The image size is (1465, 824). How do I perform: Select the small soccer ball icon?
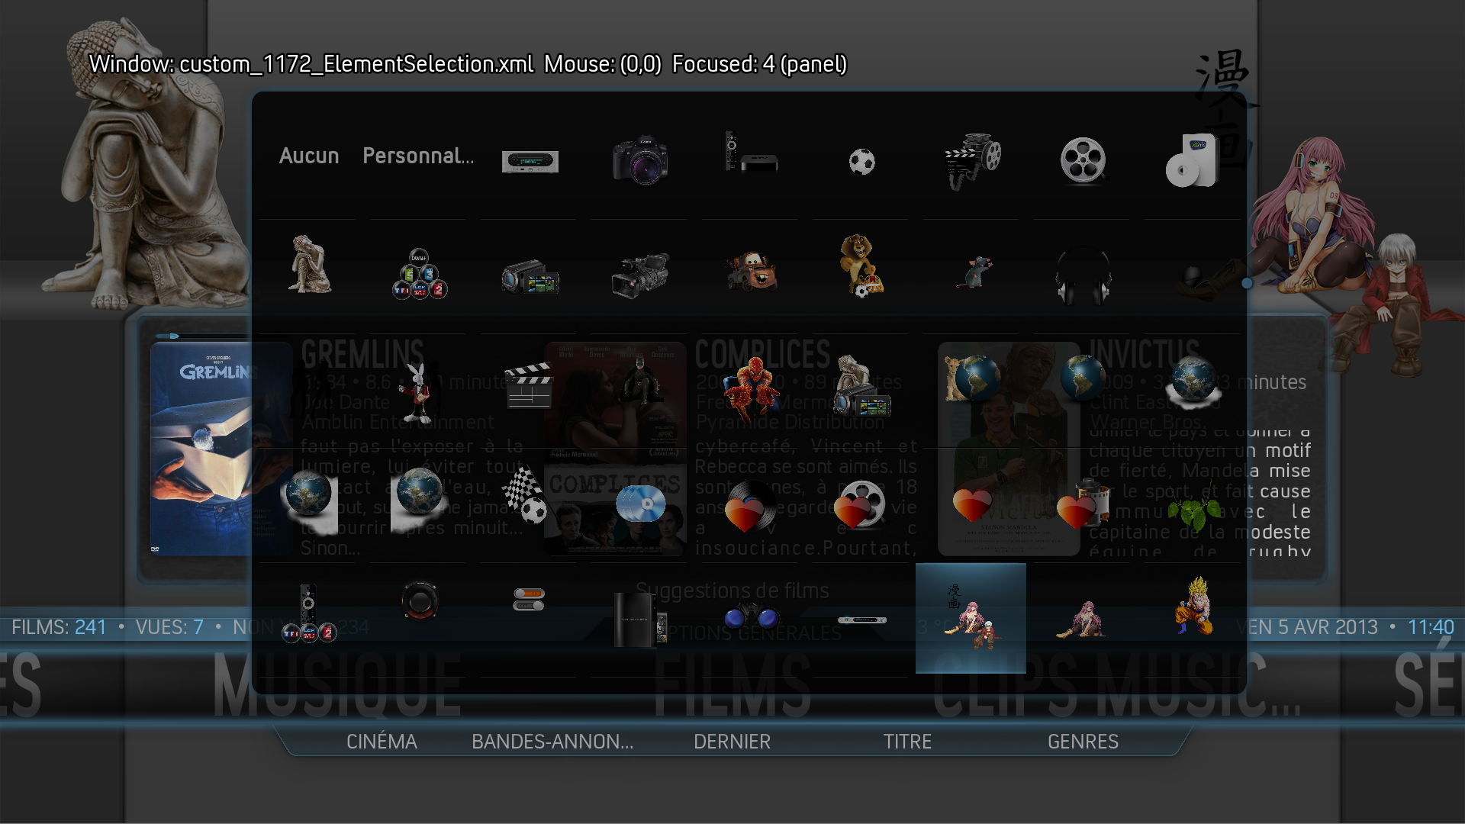(861, 162)
